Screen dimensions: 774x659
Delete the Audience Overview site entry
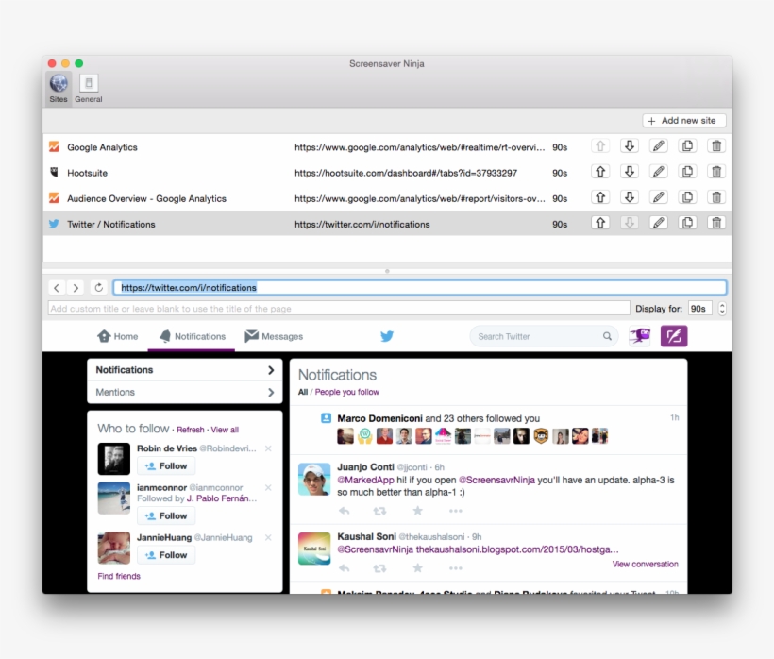tap(716, 197)
